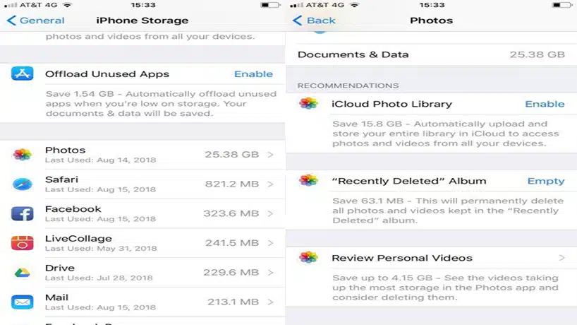Screen dimensions: 577x325
Task: Enable Offload Unused Apps
Action: [x=253, y=74]
